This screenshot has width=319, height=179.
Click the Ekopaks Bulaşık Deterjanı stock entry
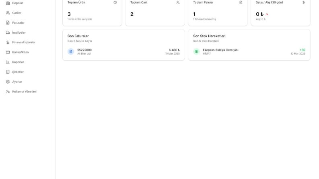point(220,50)
